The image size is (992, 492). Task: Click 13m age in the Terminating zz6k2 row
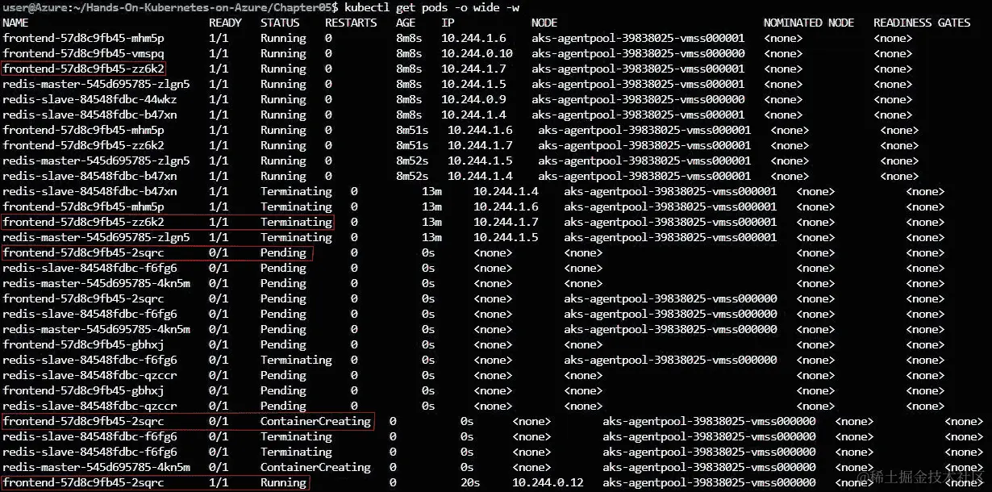coord(431,222)
